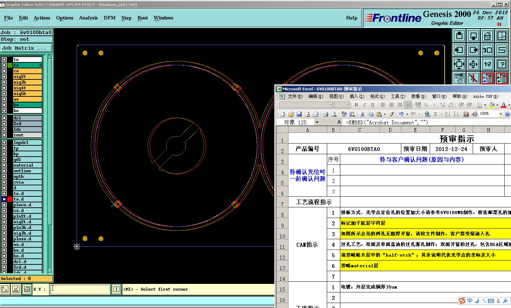This screenshot has width=511, height=308.
Task: Open the question mark help icon in Genesis
Action: point(502,64)
